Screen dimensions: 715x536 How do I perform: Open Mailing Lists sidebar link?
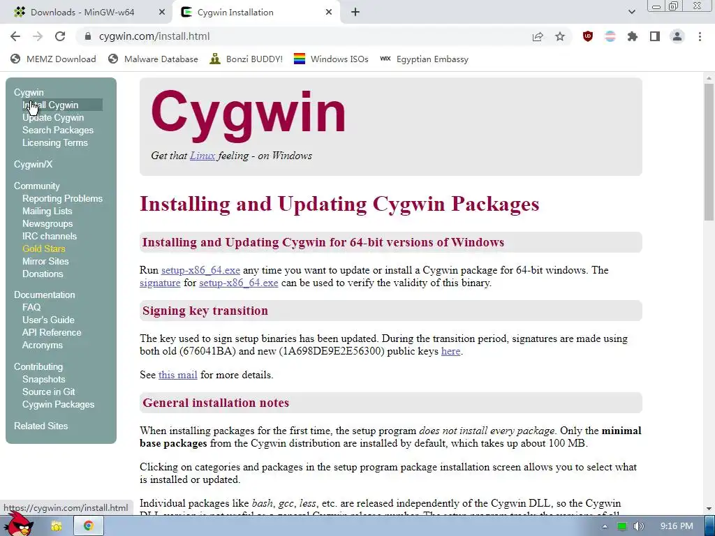47,211
